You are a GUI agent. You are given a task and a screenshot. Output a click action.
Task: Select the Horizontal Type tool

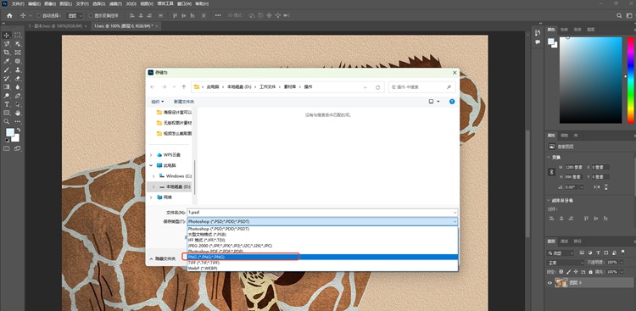tap(7, 104)
